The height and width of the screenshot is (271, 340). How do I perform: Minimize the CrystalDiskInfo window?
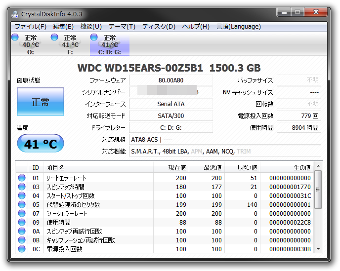(x=284, y=12)
